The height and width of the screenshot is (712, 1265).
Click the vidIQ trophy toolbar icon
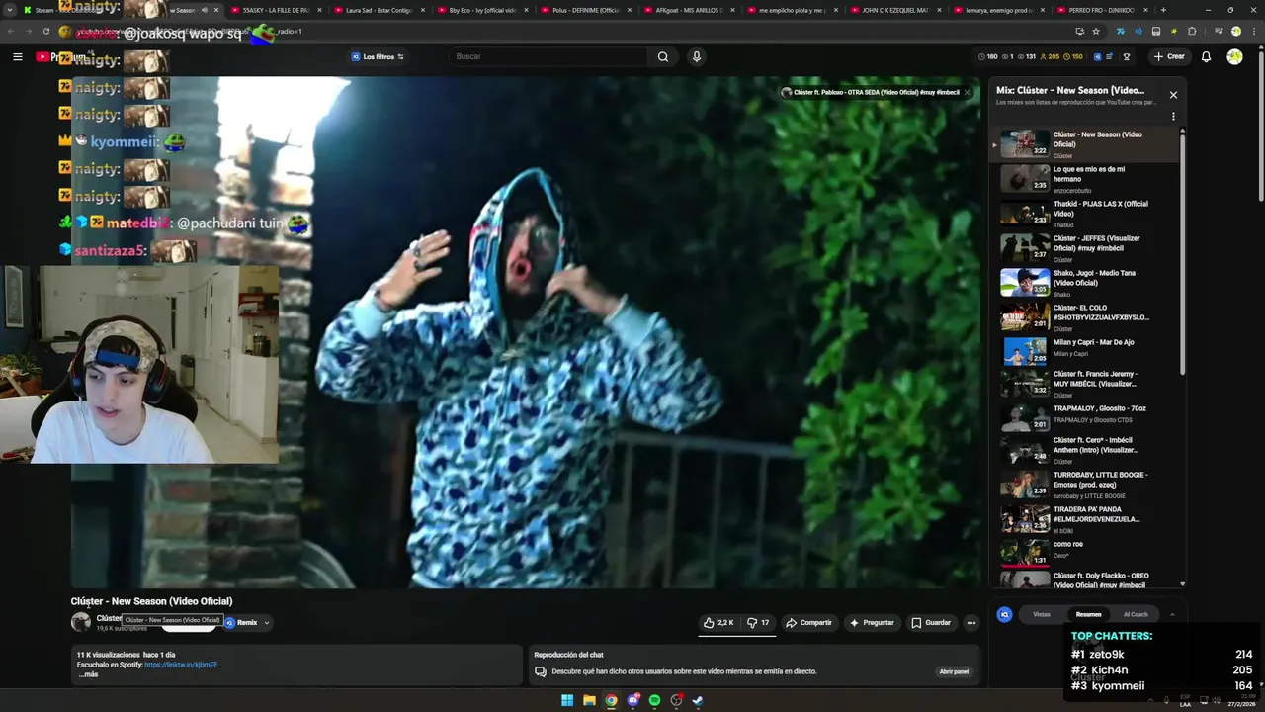(x=1126, y=56)
